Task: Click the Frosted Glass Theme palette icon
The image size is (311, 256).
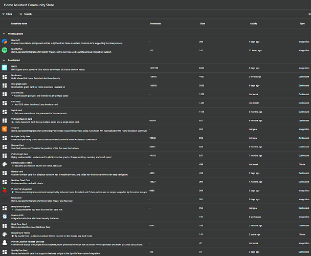Action: pyautogui.click(x=5, y=164)
